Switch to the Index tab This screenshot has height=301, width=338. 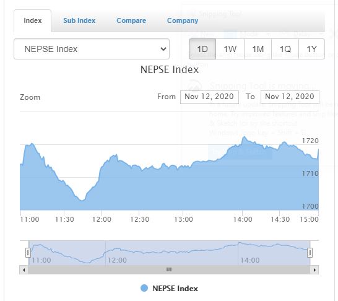point(33,20)
